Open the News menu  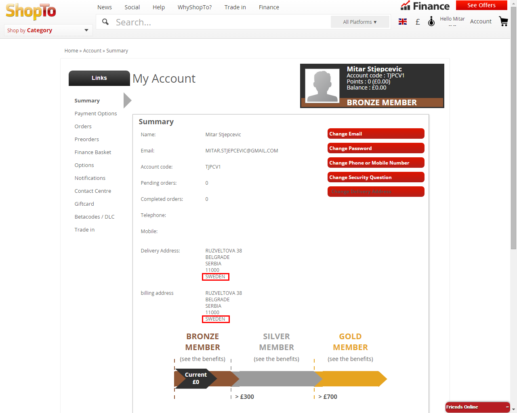click(105, 7)
